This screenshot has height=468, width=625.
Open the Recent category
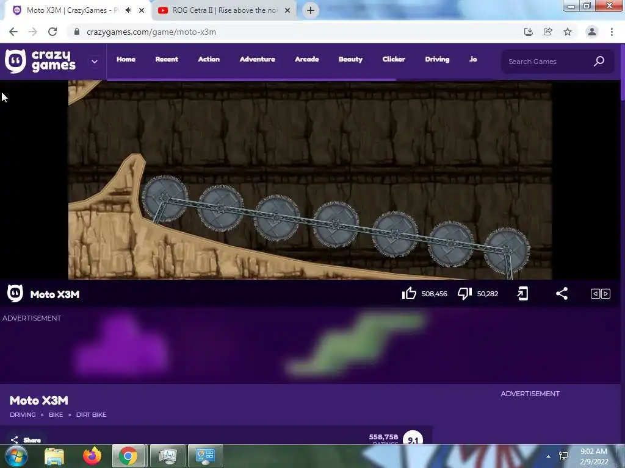point(167,59)
